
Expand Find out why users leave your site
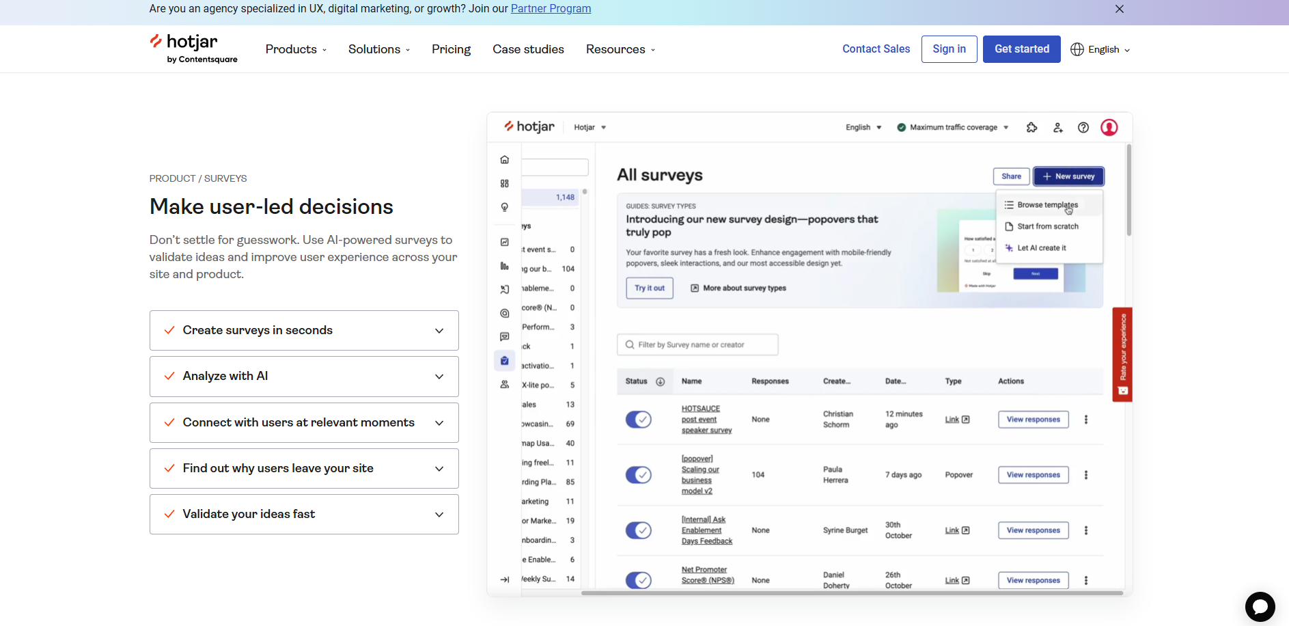click(304, 468)
